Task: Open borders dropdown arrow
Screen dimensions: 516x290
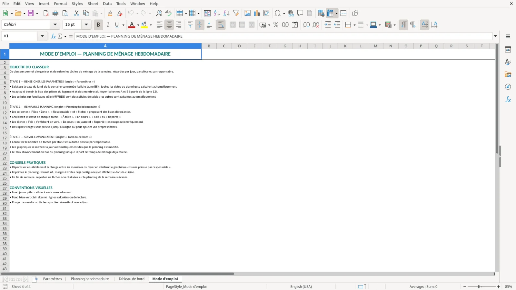Action: [x=354, y=25]
